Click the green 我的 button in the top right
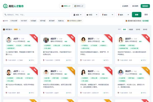153x102 pixels. pyautogui.click(x=145, y=6)
